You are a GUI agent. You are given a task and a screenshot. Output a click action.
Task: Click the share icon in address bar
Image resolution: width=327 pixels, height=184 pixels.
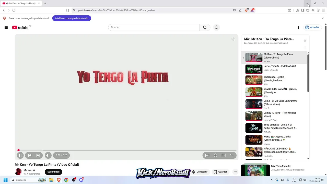click(x=240, y=10)
